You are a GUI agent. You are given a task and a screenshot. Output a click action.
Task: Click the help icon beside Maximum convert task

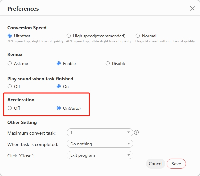[x=136, y=132]
